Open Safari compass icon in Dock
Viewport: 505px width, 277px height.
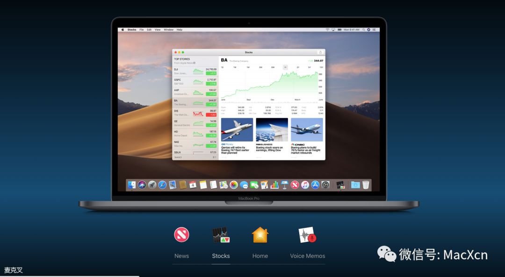[x=162, y=185]
